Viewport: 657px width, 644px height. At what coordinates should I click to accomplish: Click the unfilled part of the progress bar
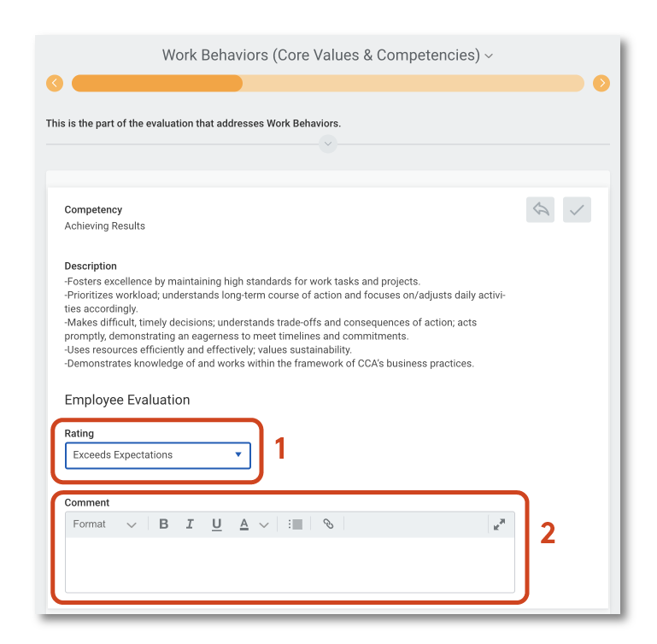(x=412, y=83)
